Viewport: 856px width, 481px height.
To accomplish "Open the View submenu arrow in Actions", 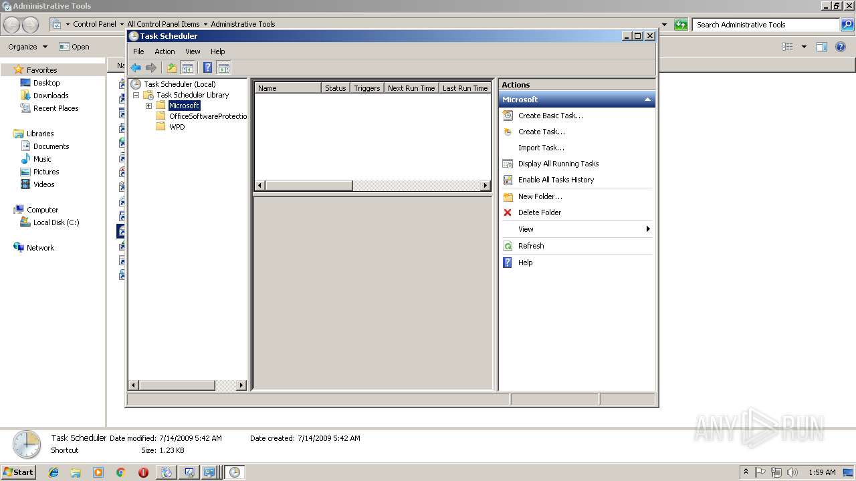I will pos(647,229).
